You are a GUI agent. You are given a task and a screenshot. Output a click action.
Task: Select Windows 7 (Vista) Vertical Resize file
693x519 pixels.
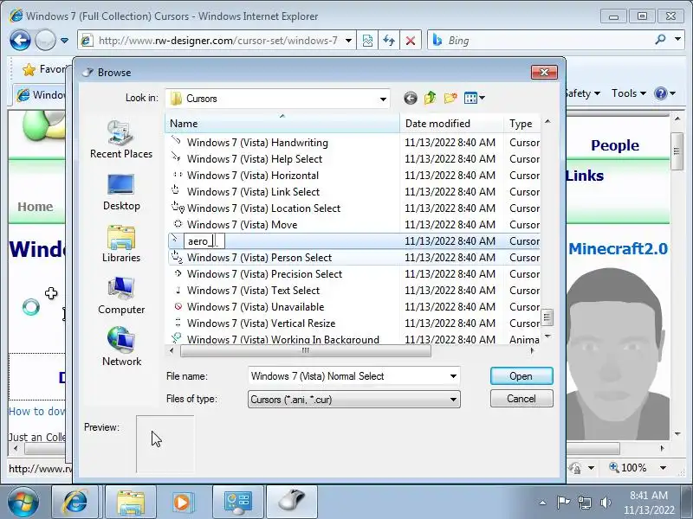(262, 323)
